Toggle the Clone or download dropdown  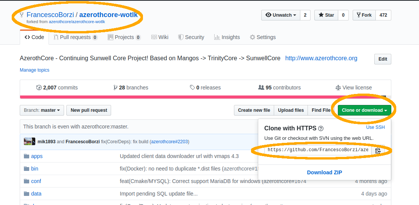pyautogui.click(x=364, y=110)
